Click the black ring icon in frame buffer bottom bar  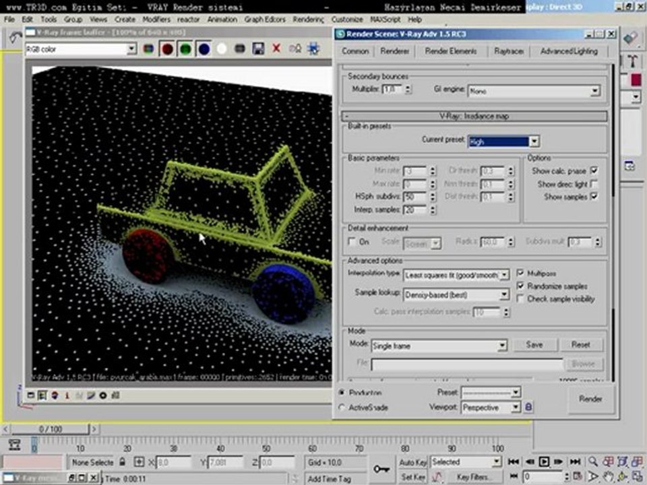tap(103, 395)
